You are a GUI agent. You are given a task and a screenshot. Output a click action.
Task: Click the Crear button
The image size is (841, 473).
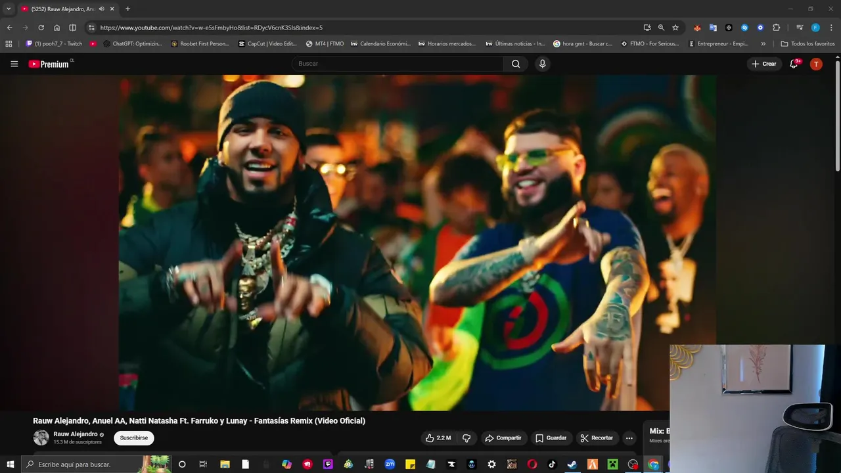click(x=764, y=64)
